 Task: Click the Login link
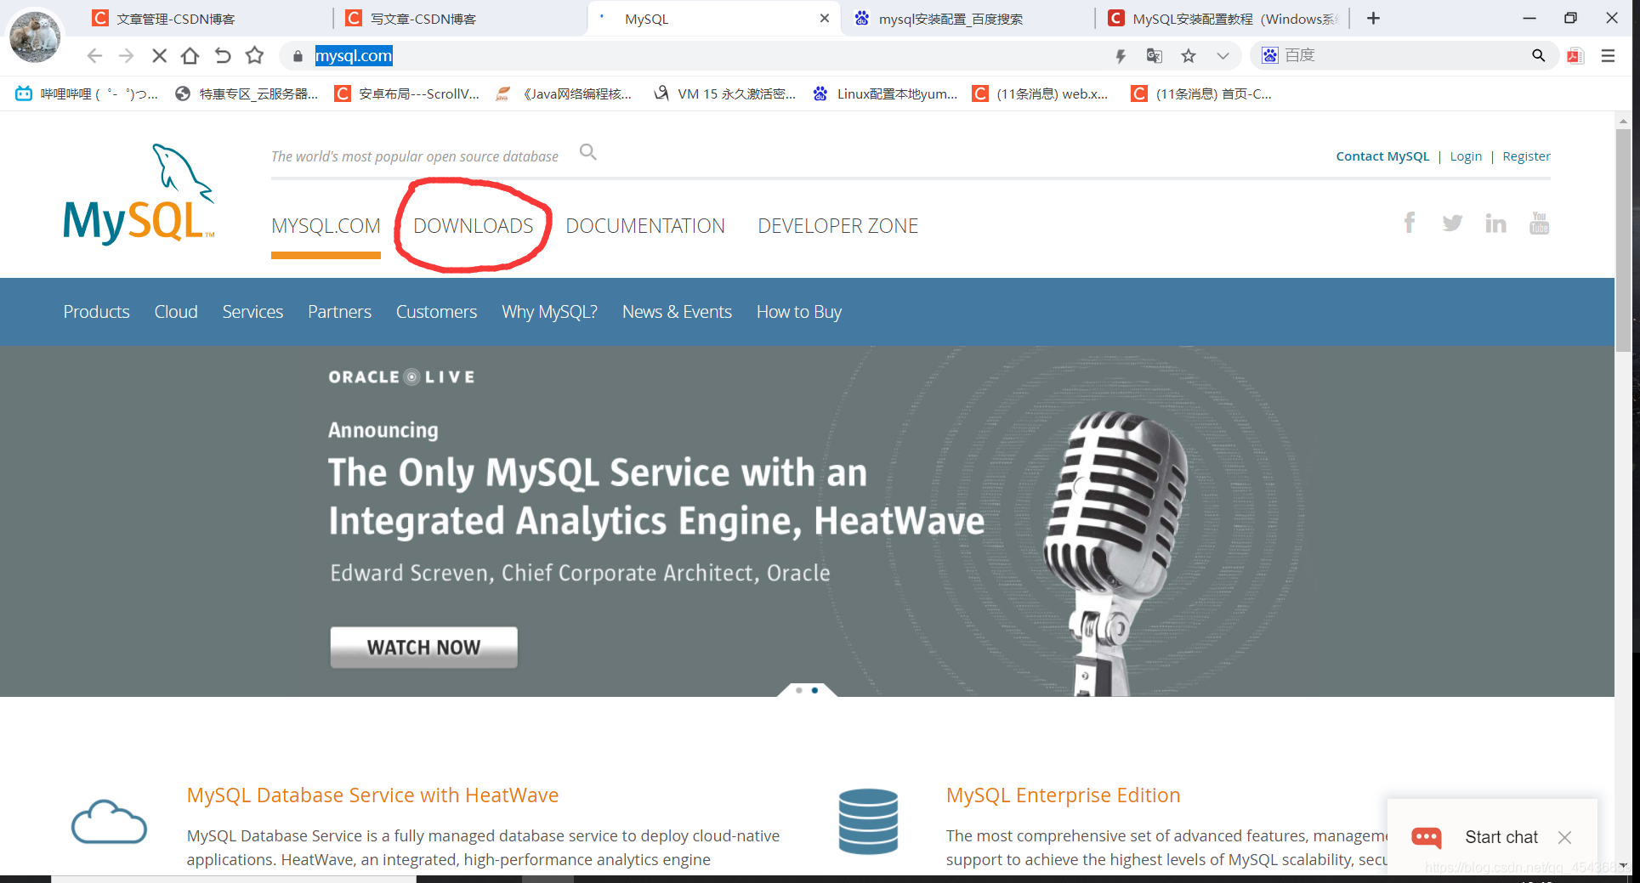tap(1466, 156)
